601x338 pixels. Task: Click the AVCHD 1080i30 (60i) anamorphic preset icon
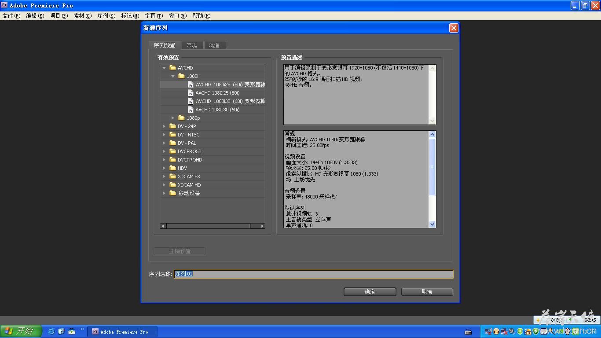pyautogui.click(x=191, y=101)
